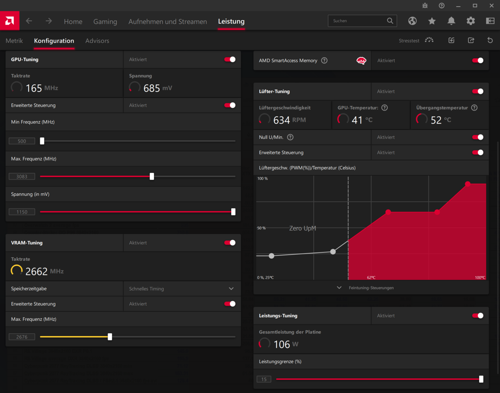The image size is (500, 393).
Task: Toggle GPU Erweiterte Steuerung switch
Action: pos(230,105)
